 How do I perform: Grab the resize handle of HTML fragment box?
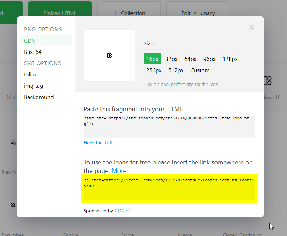[253, 136]
